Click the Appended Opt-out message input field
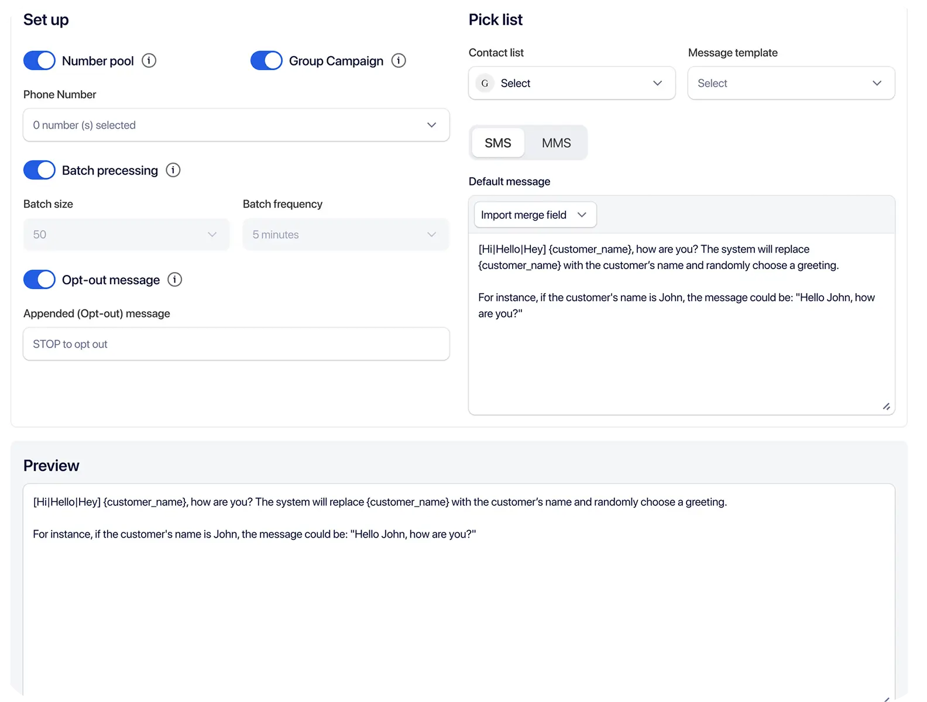This screenshot has width=927, height=702. [236, 344]
